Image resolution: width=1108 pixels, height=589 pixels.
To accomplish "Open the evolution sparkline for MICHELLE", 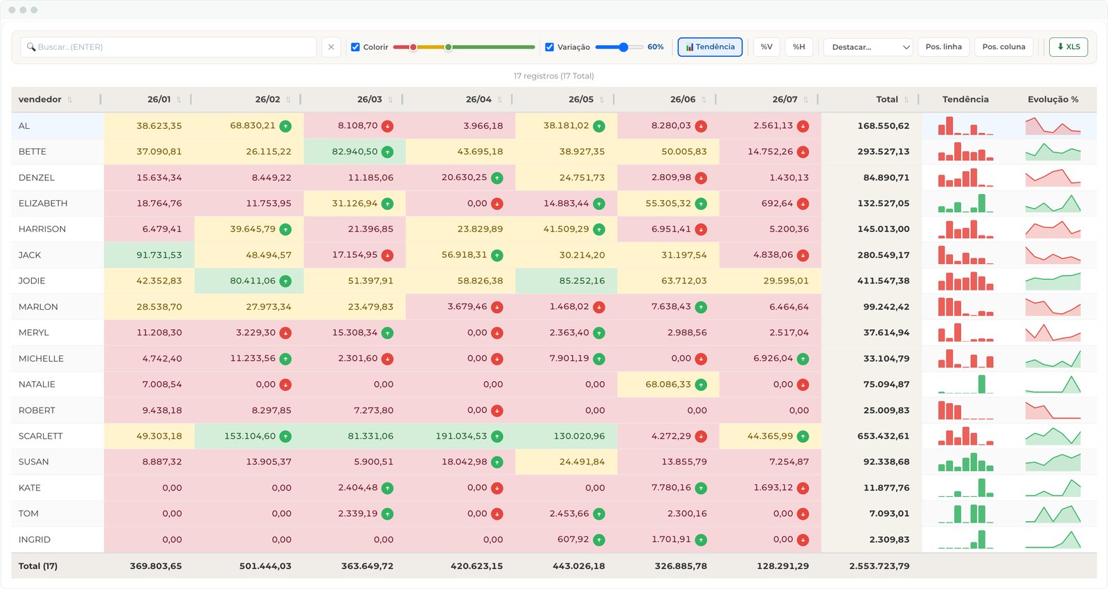I will click(1053, 358).
